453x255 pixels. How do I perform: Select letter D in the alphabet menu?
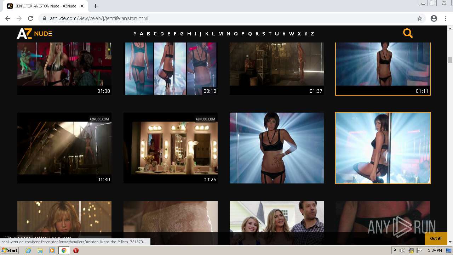click(x=162, y=34)
